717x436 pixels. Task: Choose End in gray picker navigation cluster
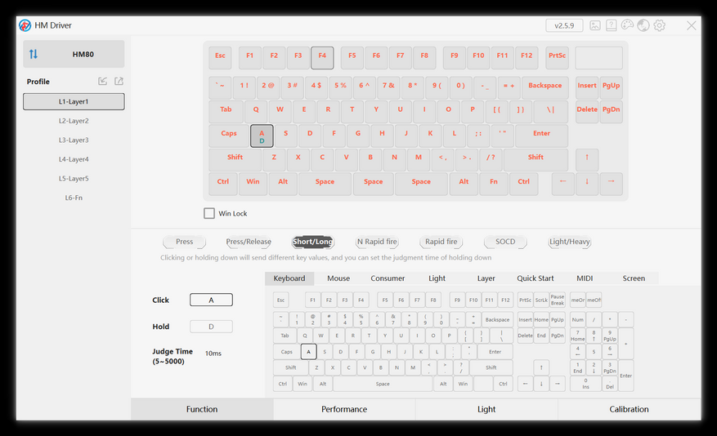click(541, 336)
